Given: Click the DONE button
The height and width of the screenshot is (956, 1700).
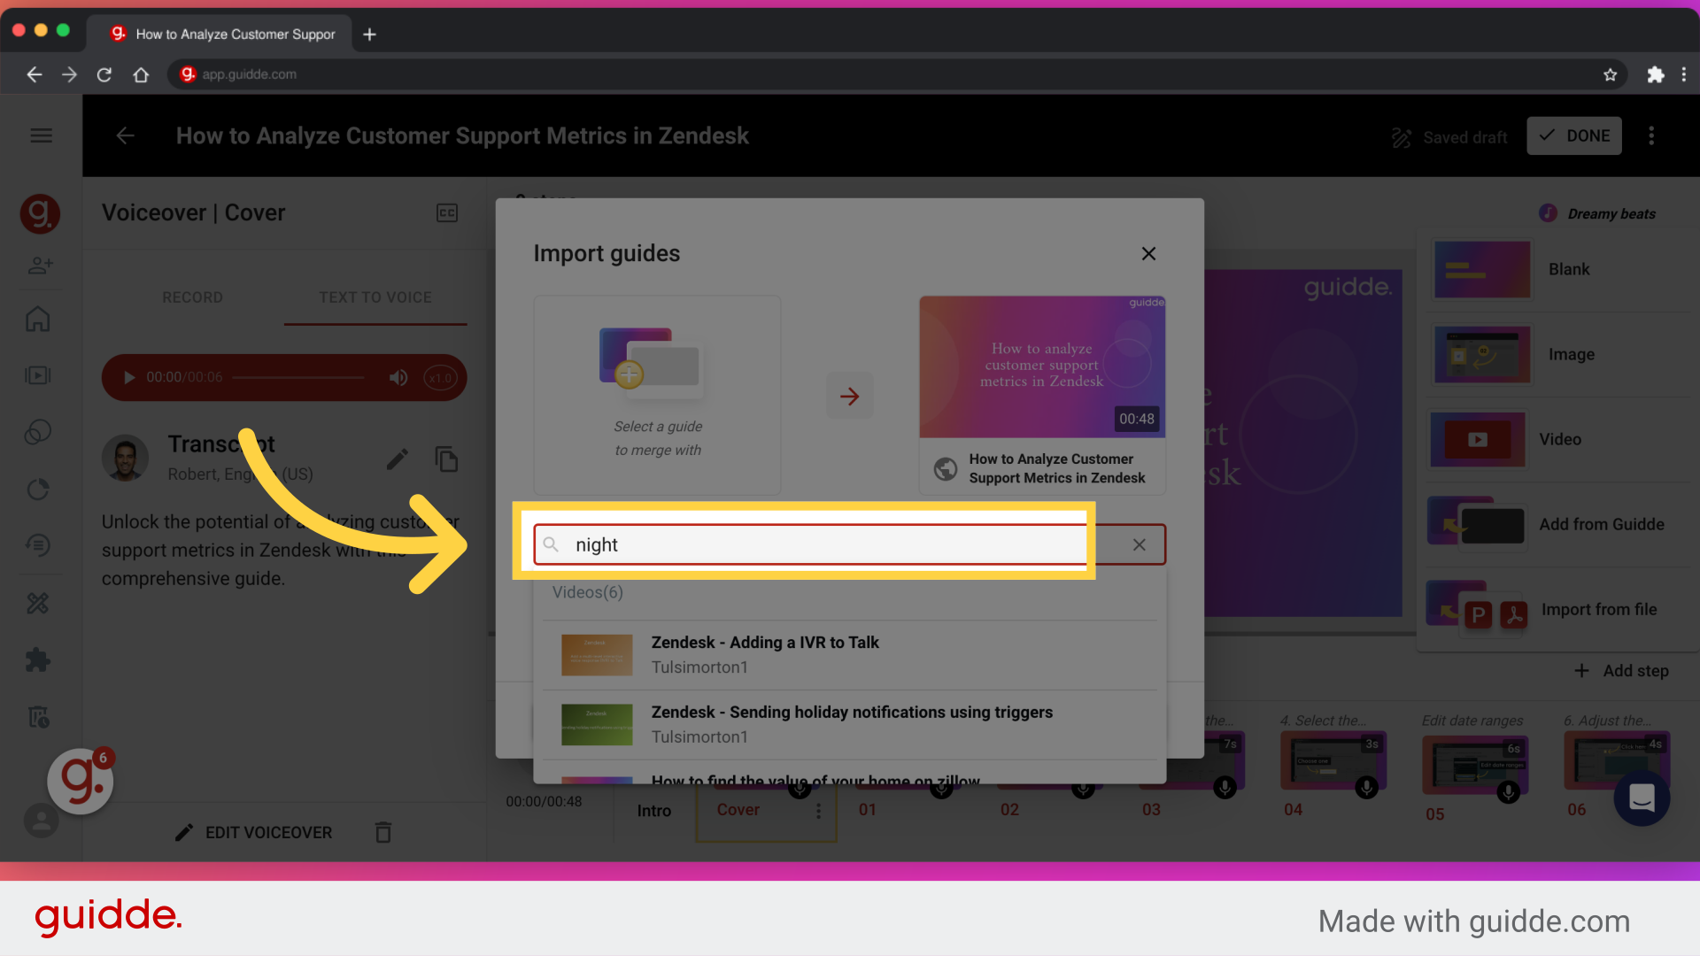Looking at the screenshot, I should point(1574,135).
